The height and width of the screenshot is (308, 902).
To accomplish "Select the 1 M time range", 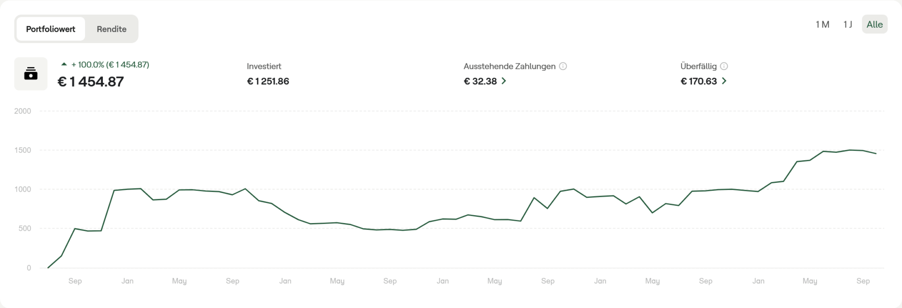I will tap(822, 24).
